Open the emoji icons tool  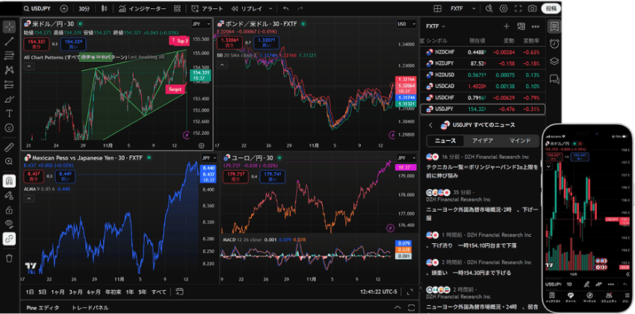pyautogui.click(x=9, y=128)
